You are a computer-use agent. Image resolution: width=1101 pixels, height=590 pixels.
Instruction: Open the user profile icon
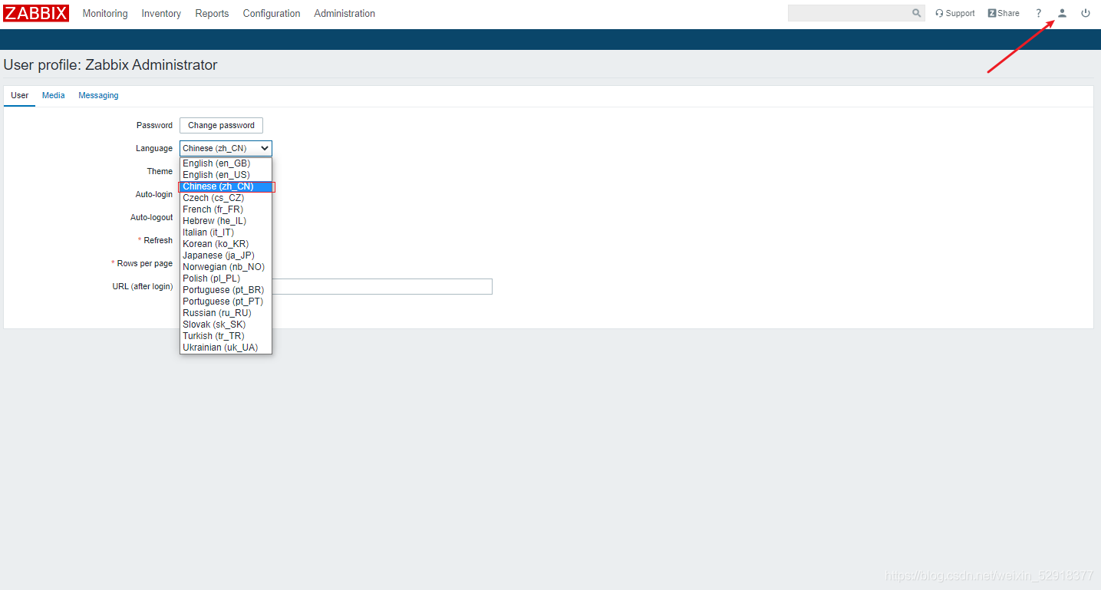(1062, 13)
